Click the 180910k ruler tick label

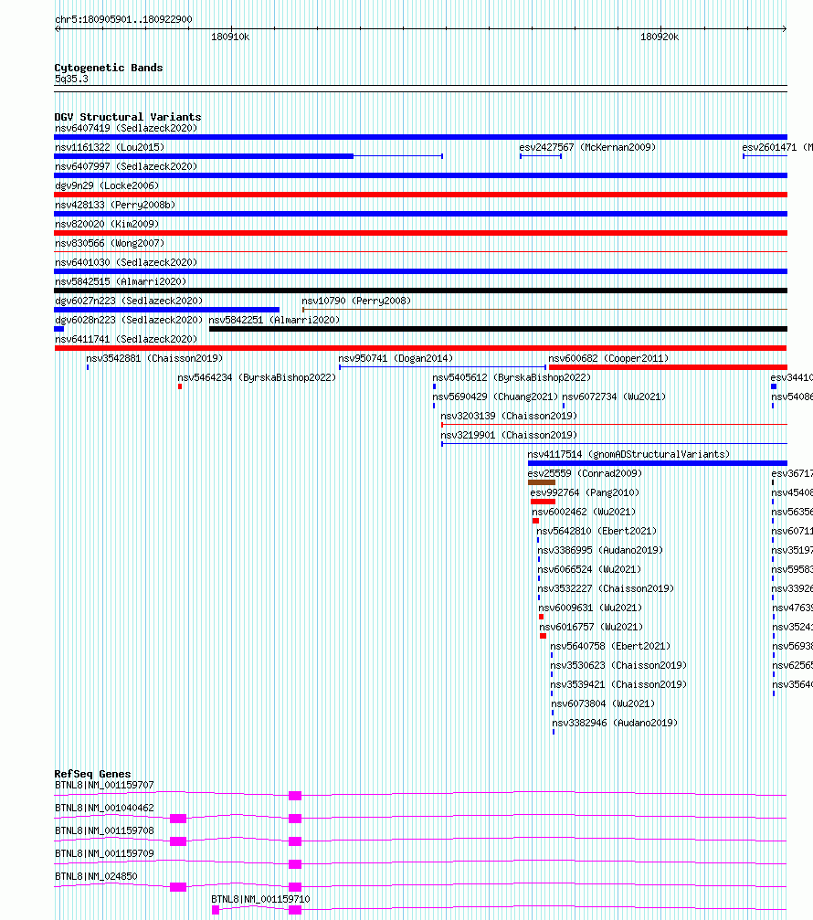coord(230,37)
